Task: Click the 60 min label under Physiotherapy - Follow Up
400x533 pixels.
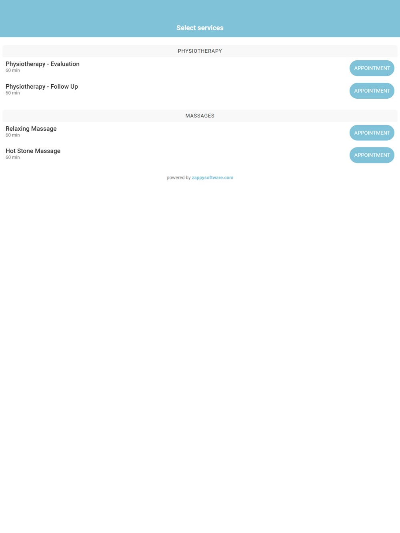Action: coord(13,93)
